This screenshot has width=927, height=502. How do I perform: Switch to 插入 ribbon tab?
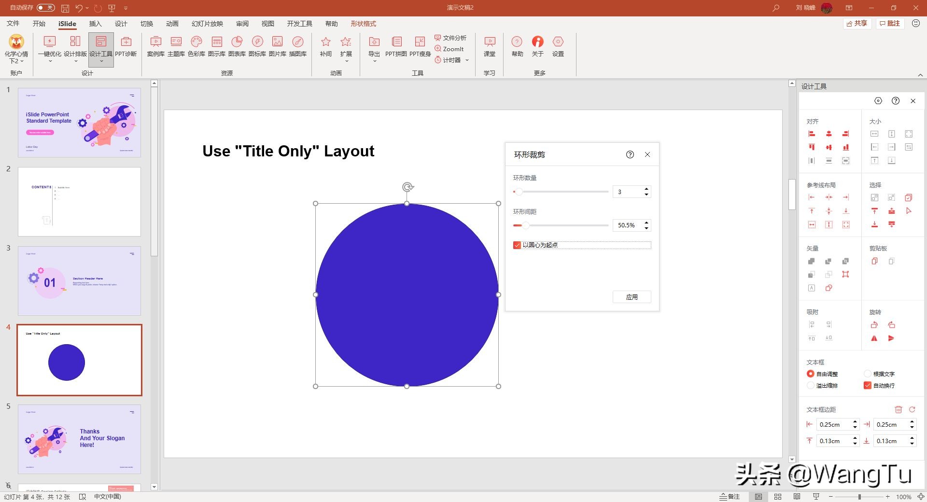point(95,24)
